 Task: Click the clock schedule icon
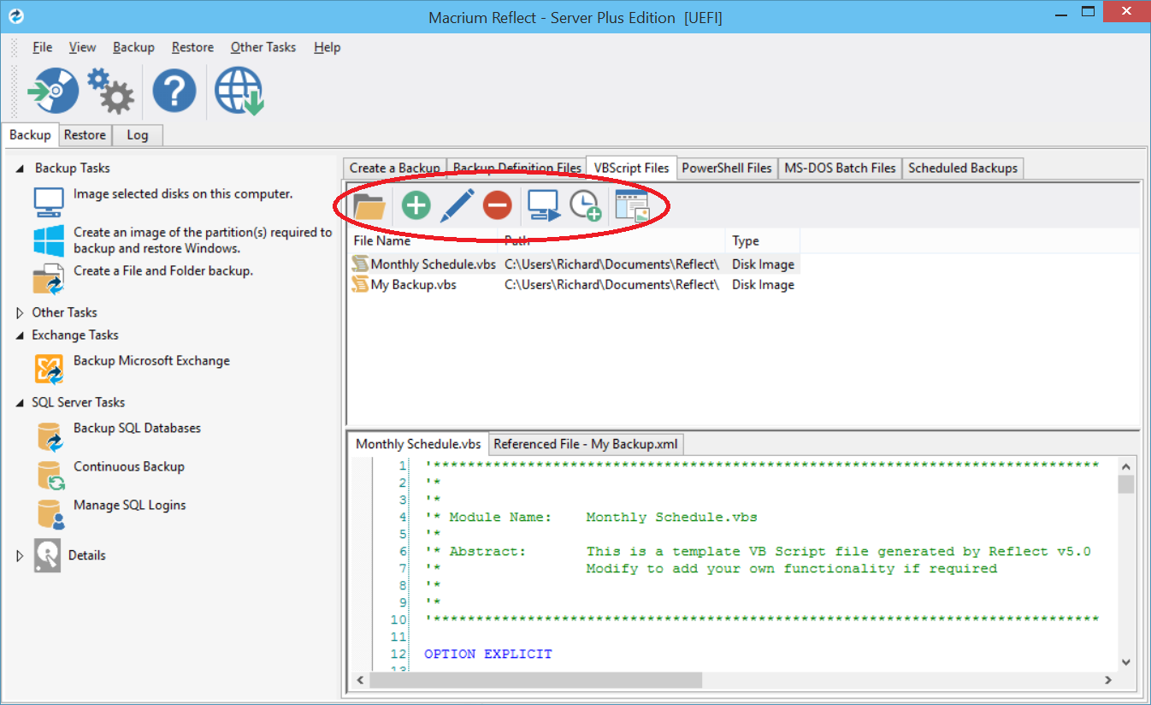click(585, 205)
